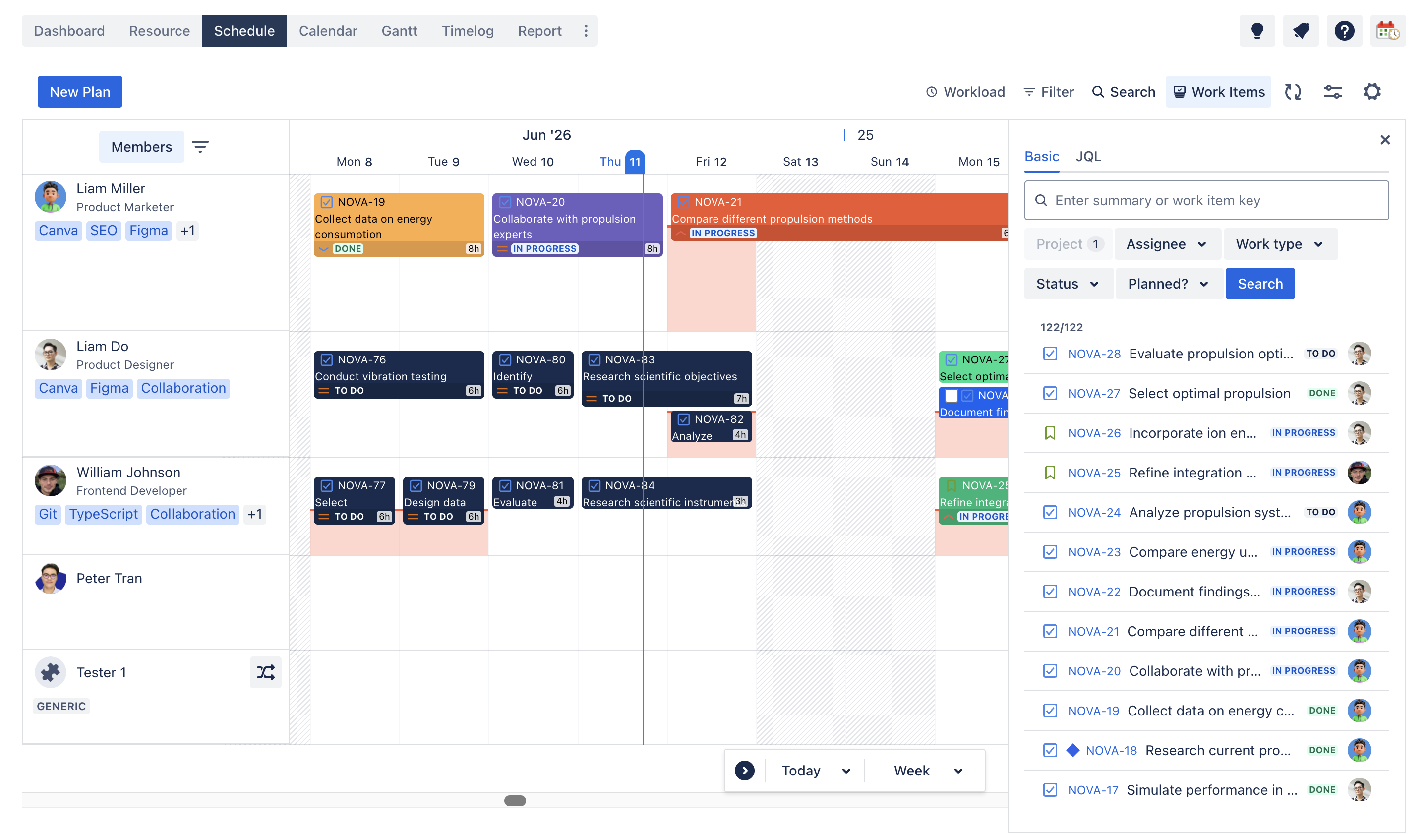This screenshot has height=834, width=1428.
Task: Tick the empty checkbox on Document findings card
Action: pos(952,396)
